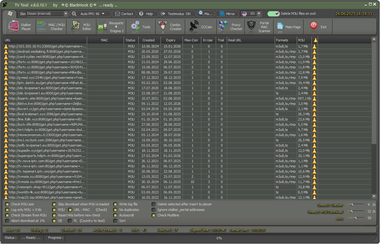
Task: Click the VLC cone column header
Action: coord(315,40)
